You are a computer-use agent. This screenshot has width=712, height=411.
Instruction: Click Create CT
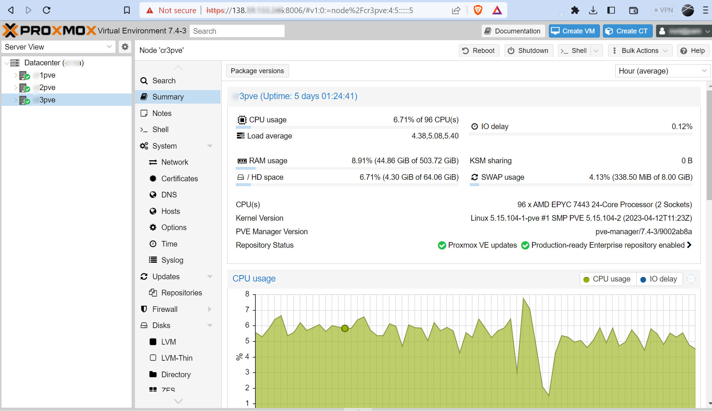[627, 31]
